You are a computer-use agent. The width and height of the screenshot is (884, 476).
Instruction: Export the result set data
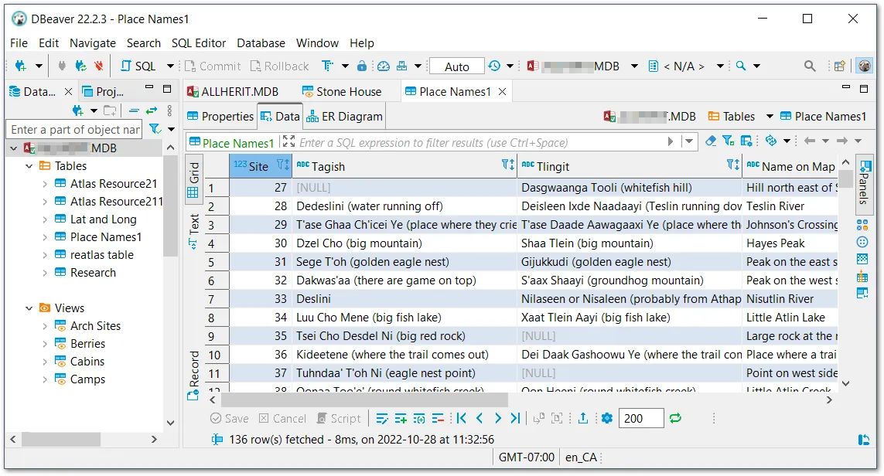(x=582, y=418)
